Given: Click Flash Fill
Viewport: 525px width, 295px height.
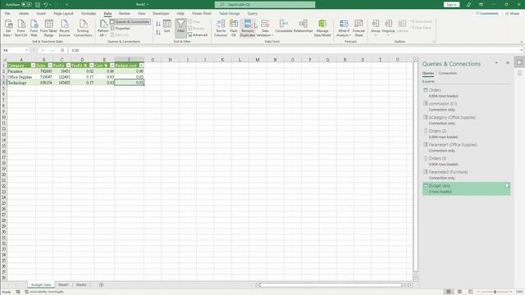Looking at the screenshot, I should click(233, 28).
